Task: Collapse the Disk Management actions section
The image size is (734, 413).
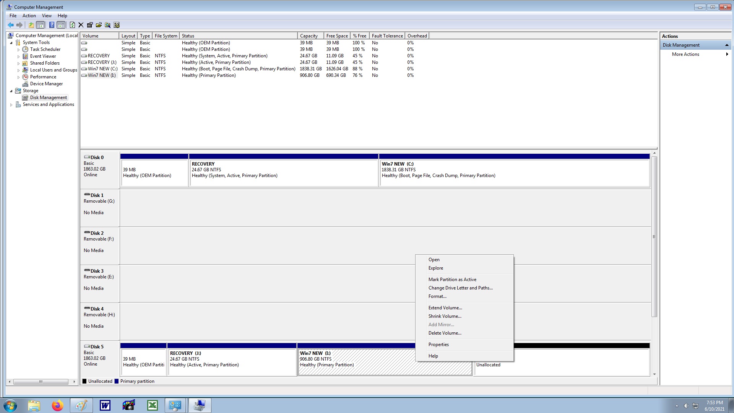Action: pos(726,45)
